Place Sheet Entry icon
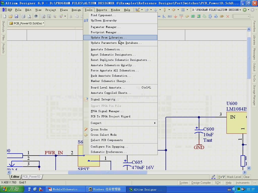Screen dimensions: 258x193 [x=199, y=16]
